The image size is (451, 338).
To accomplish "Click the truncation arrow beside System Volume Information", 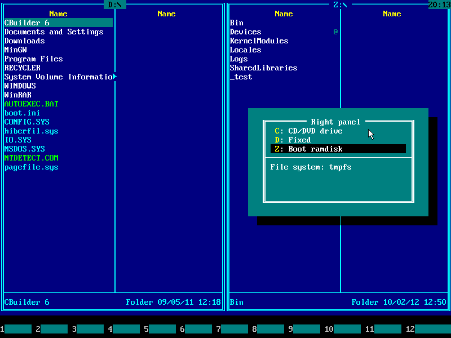I will coord(115,77).
